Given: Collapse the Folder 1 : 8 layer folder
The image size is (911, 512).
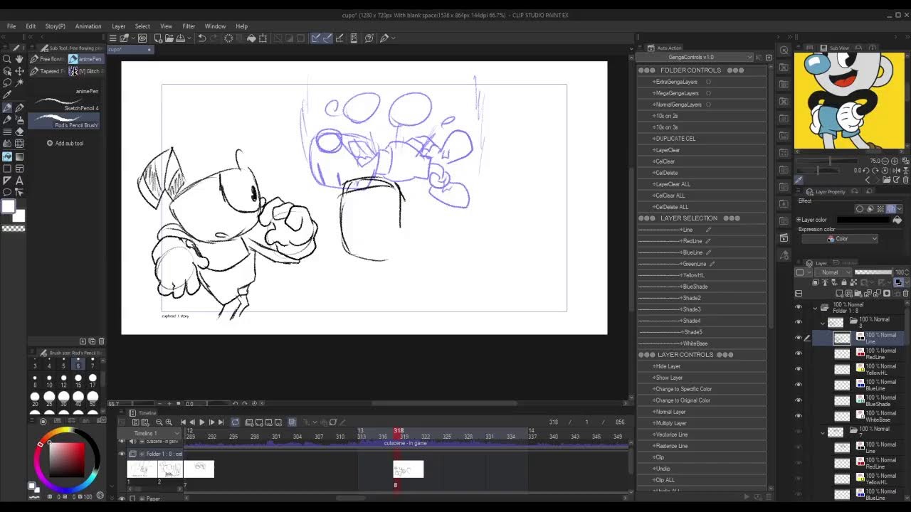Looking at the screenshot, I should (x=816, y=307).
